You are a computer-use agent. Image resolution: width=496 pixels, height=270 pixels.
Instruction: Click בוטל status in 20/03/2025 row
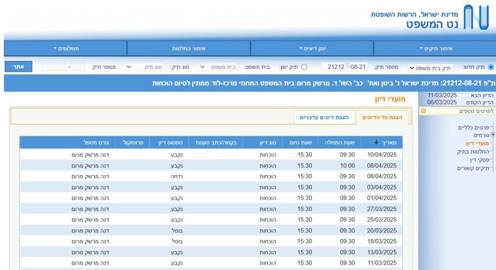(177, 231)
